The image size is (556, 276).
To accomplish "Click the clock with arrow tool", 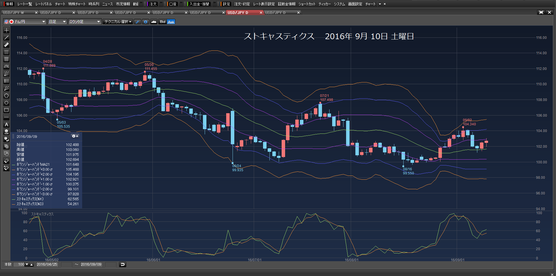I will tap(6, 139).
